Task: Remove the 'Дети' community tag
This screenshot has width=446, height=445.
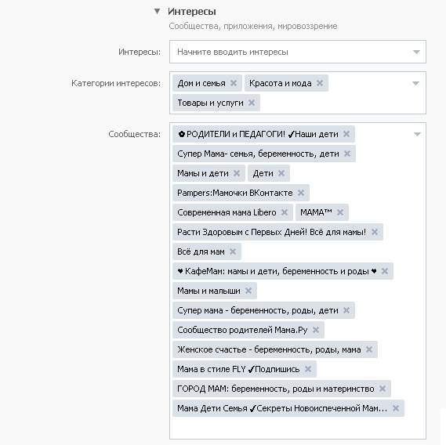Action: (x=281, y=173)
